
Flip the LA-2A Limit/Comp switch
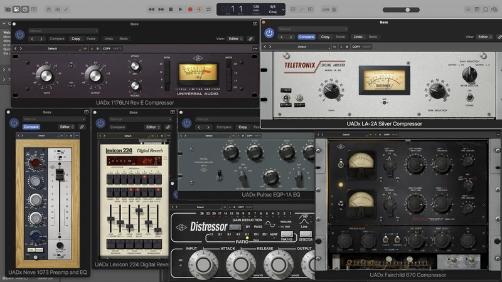point(285,98)
